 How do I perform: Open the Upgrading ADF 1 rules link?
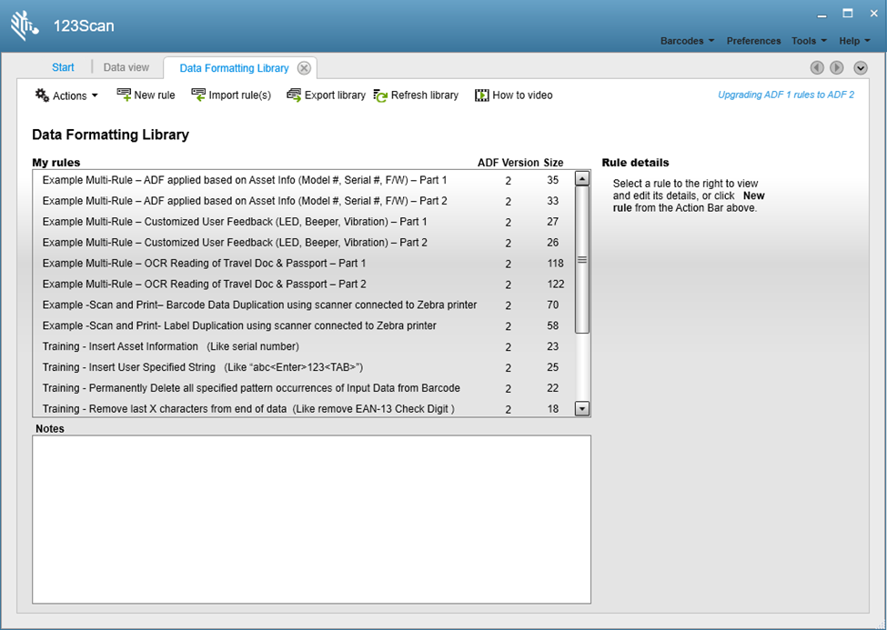tap(786, 95)
